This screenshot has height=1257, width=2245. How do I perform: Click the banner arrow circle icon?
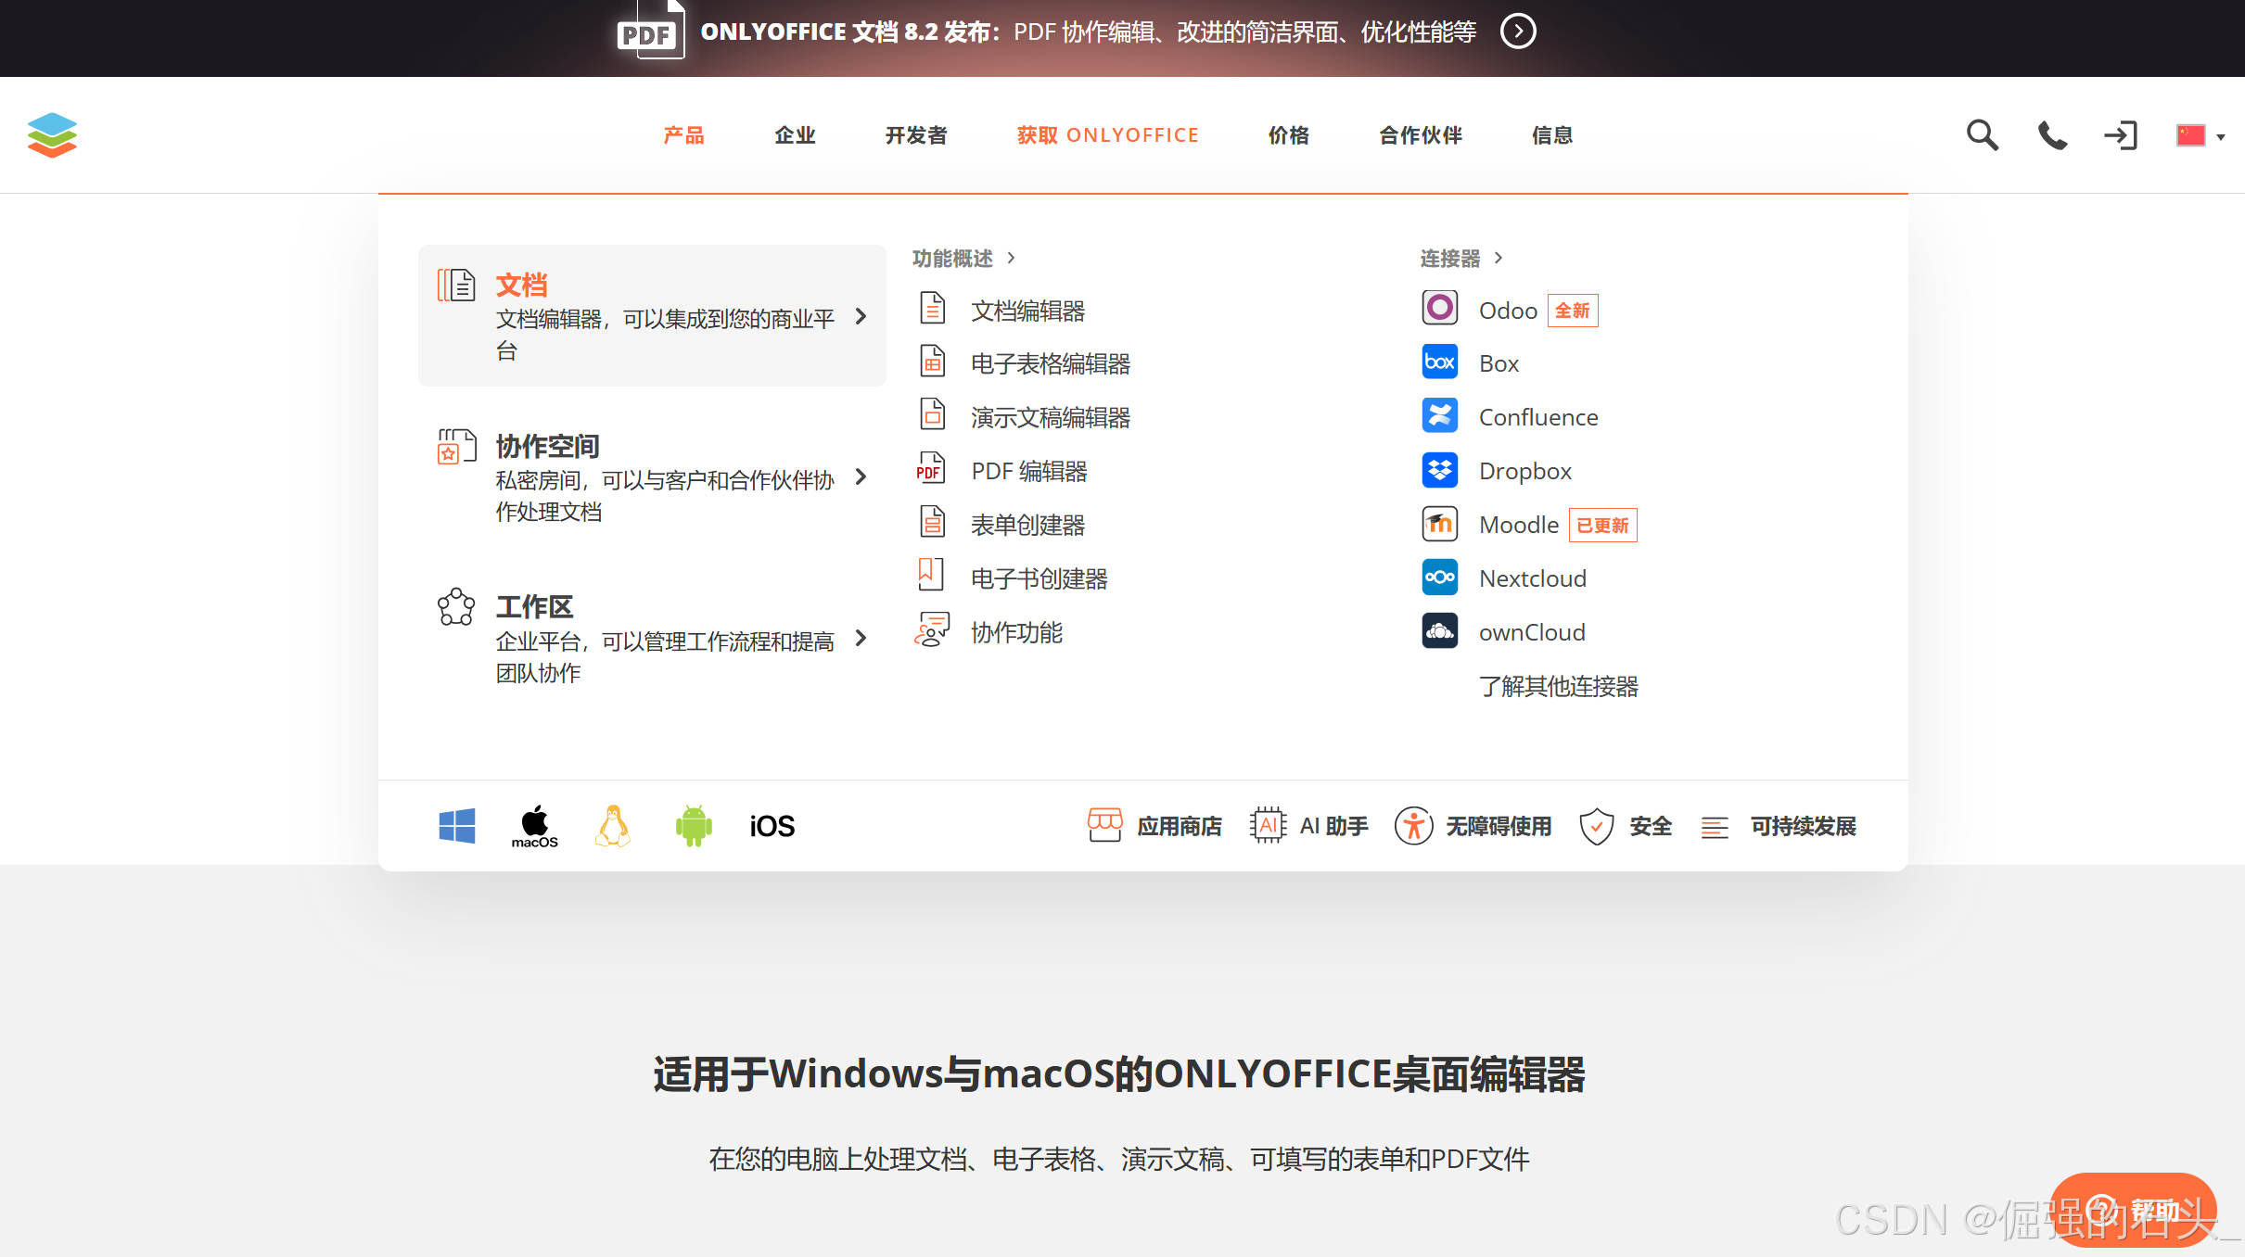click(x=1518, y=32)
